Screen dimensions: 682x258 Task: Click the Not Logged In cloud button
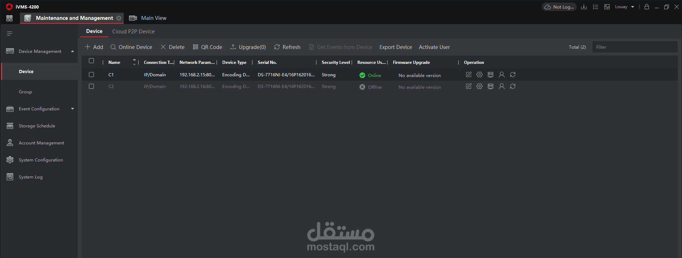coord(559,7)
